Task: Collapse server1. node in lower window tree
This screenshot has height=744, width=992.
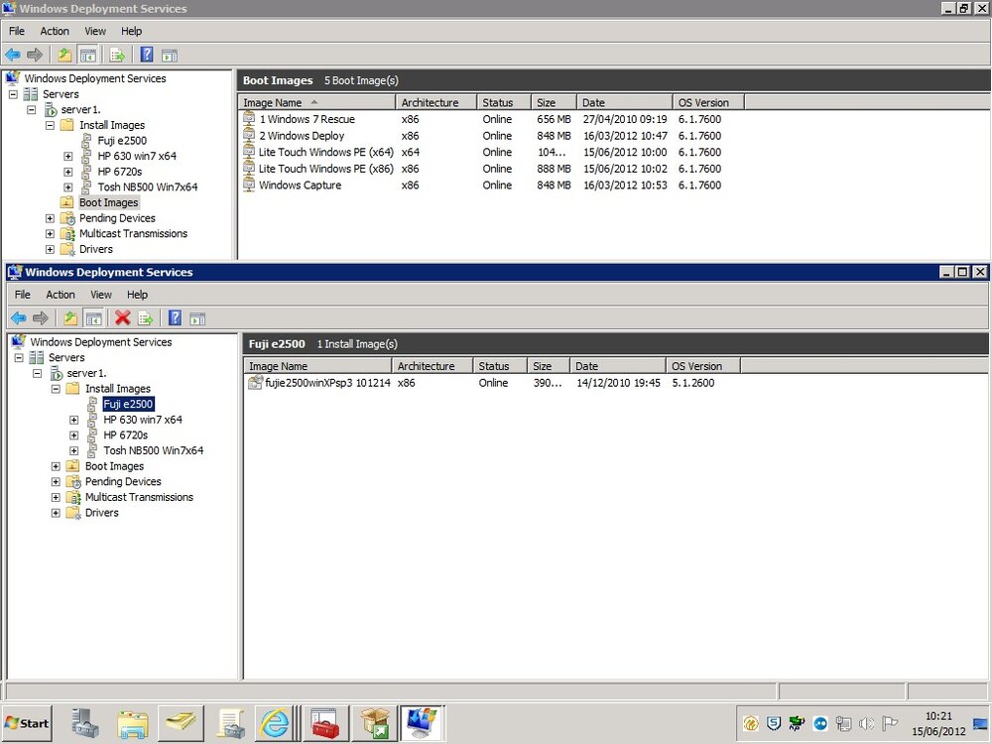Action: [x=38, y=373]
